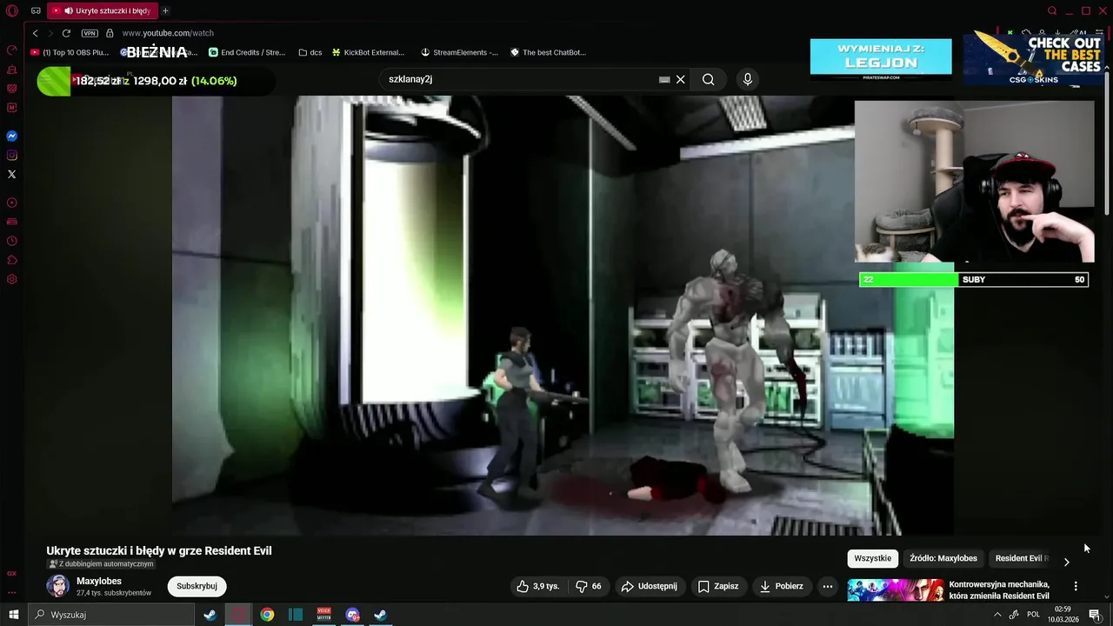Image resolution: width=1113 pixels, height=626 pixels.
Task: Switch to Ukryte sztuczki i błędy tab
Action: (101, 11)
